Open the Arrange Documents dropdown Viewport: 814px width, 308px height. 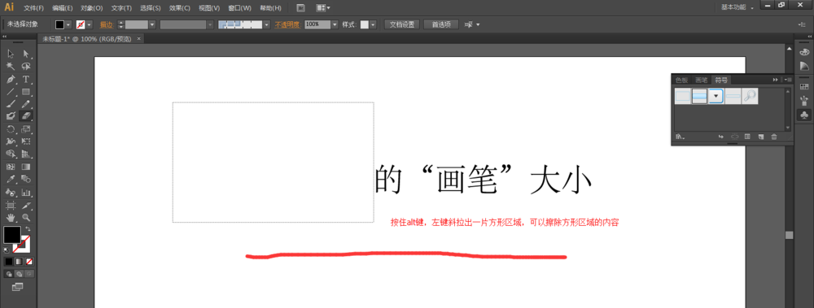point(323,8)
